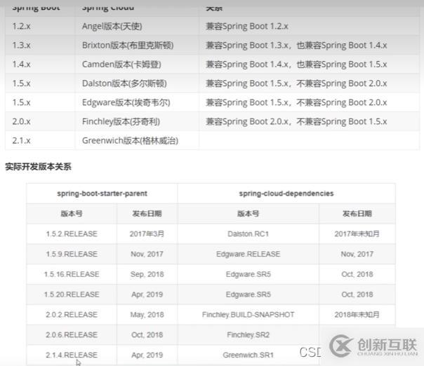This screenshot has height=366, width=424.
Task: Select the "1.5.9.RELEASE" cell
Action: [72, 254]
